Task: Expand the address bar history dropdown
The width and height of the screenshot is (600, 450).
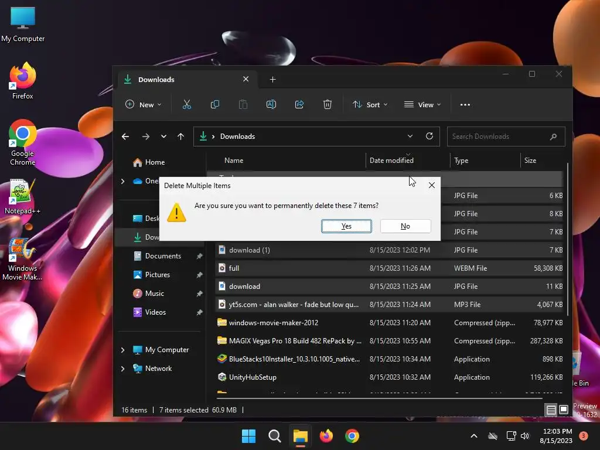Action: click(410, 136)
